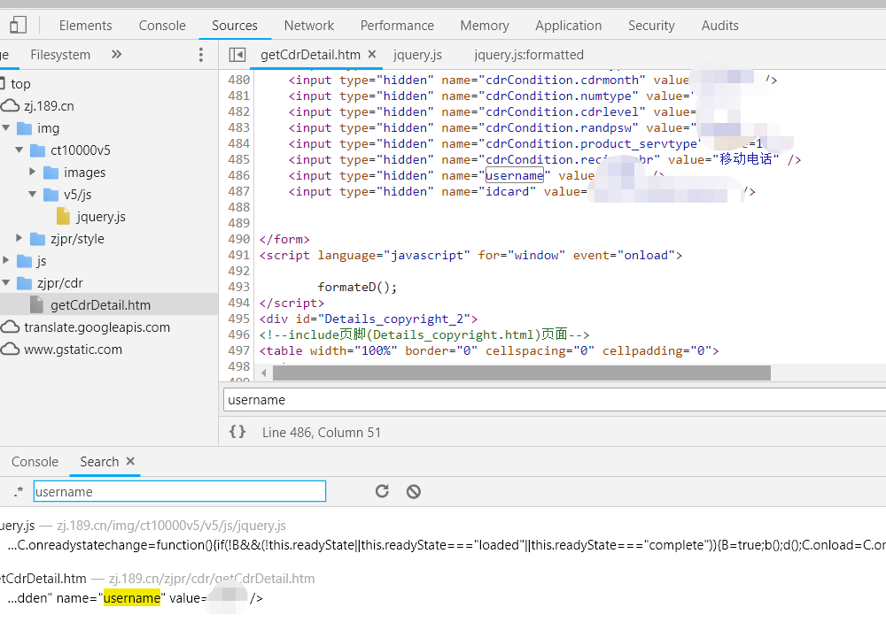The height and width of the screenshot is (638, 886).
Task: Open the Application panel tab
Action: click(x=569, y=26)
